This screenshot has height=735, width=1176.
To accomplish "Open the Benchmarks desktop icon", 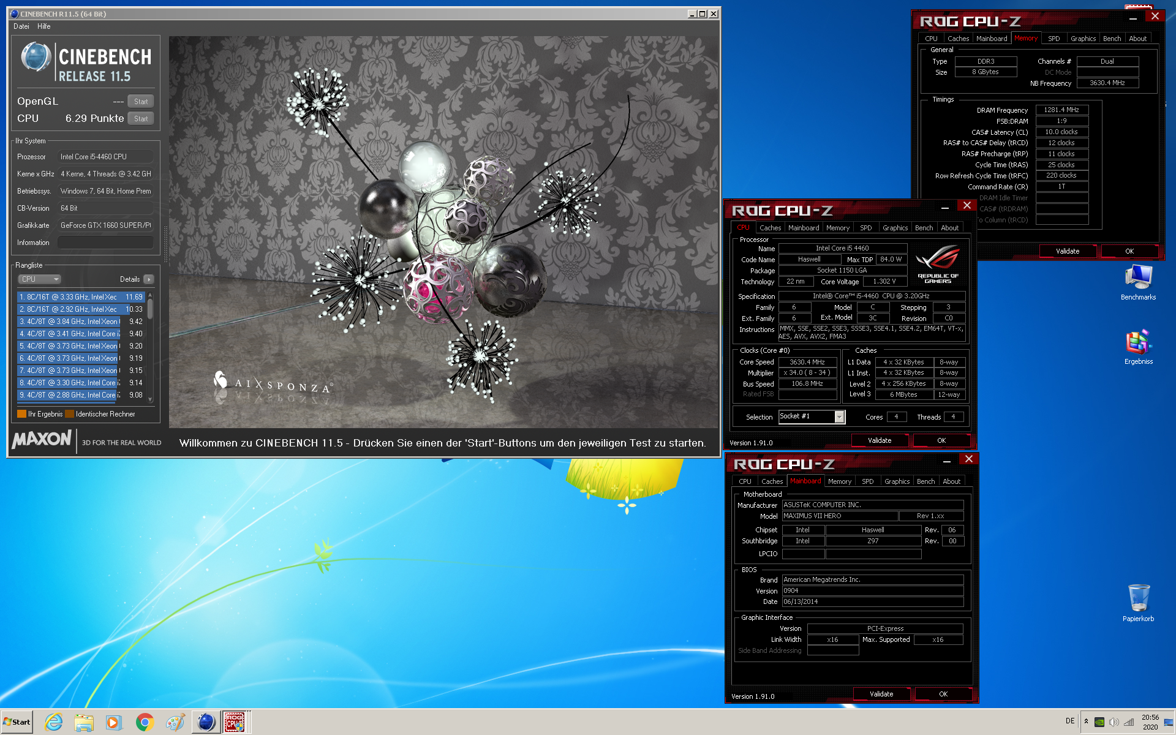I will [x=1138, y=282].
